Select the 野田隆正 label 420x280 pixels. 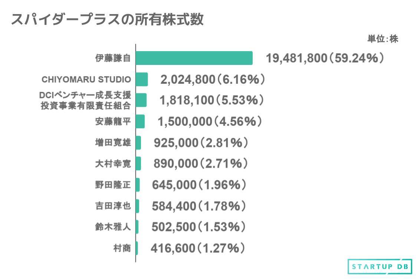112,185
